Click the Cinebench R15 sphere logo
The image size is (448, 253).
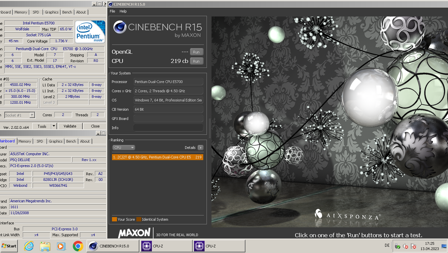pyautogui.click(x=120, y=27)
